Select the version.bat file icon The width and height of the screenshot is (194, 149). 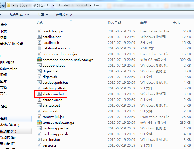pyautogui.click(x=39, y=139)
